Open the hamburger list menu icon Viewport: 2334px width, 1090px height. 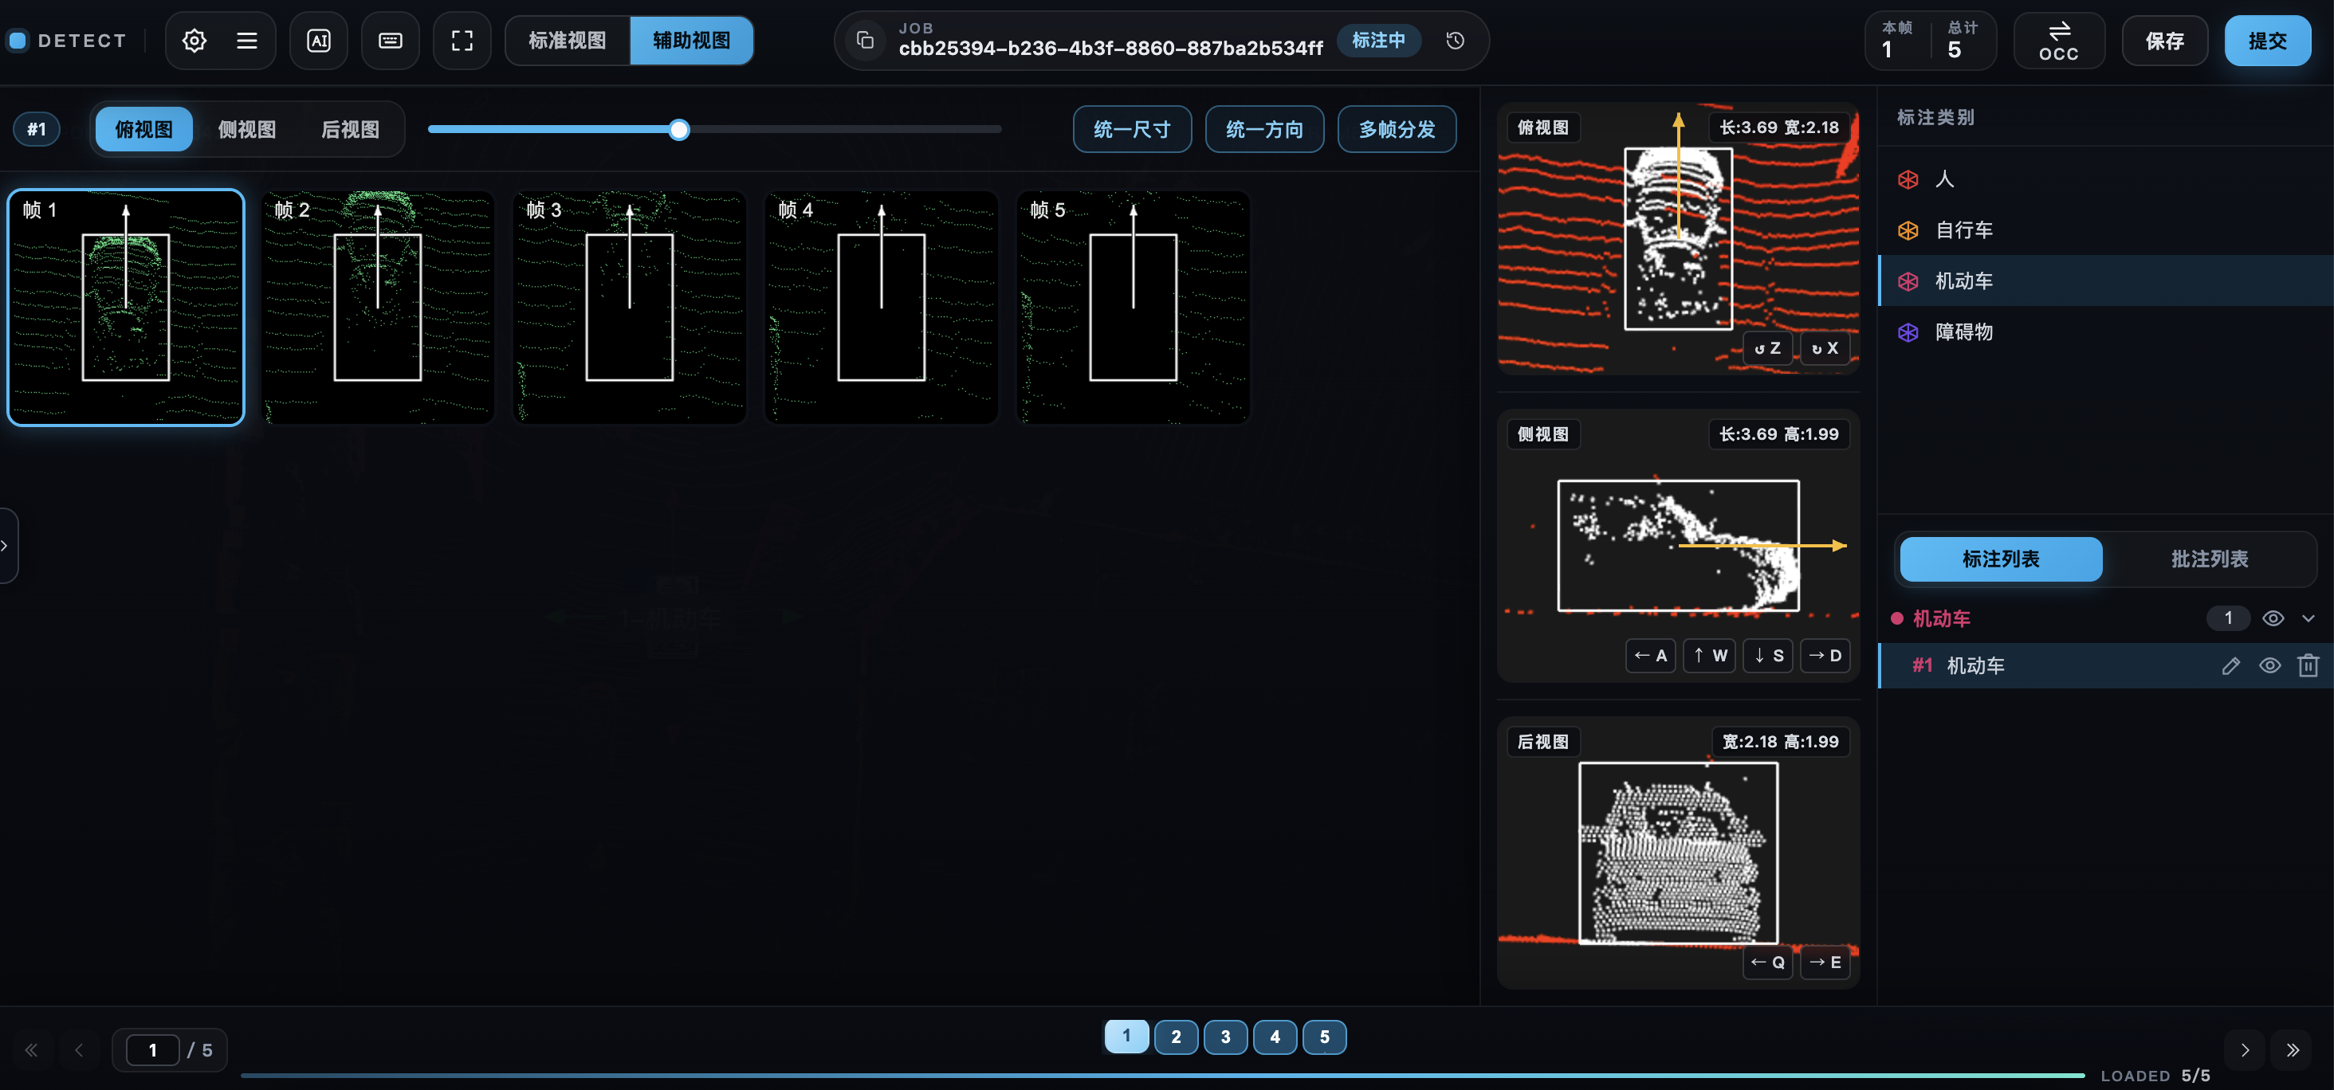[x=246, y=41]
